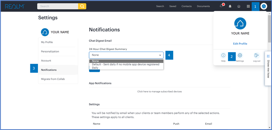Click the Edit Profile link
The image size is (272, 130).
(240, 44)
